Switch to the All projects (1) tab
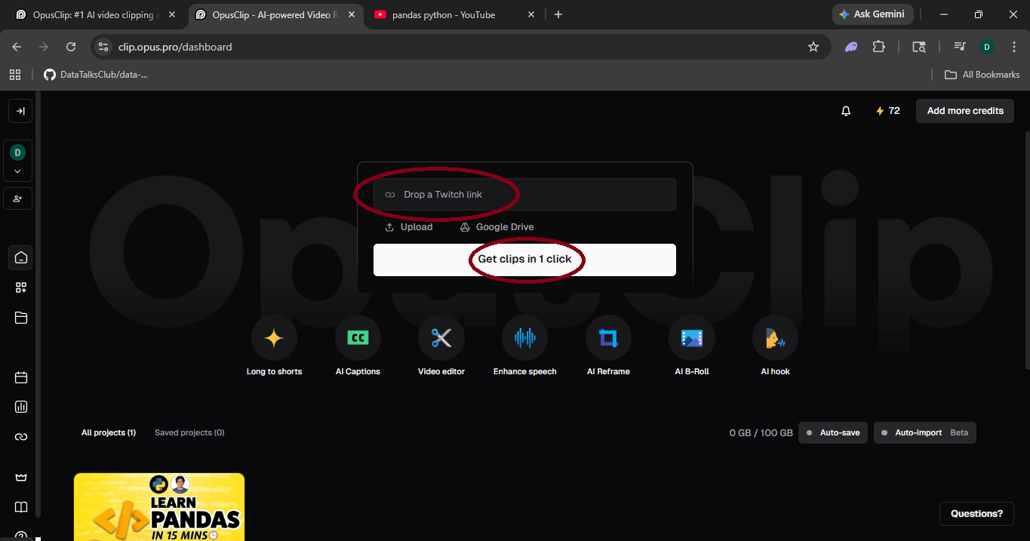Image resolution: width=1030 pixels, height=541 pixels. tap(109, 433)
